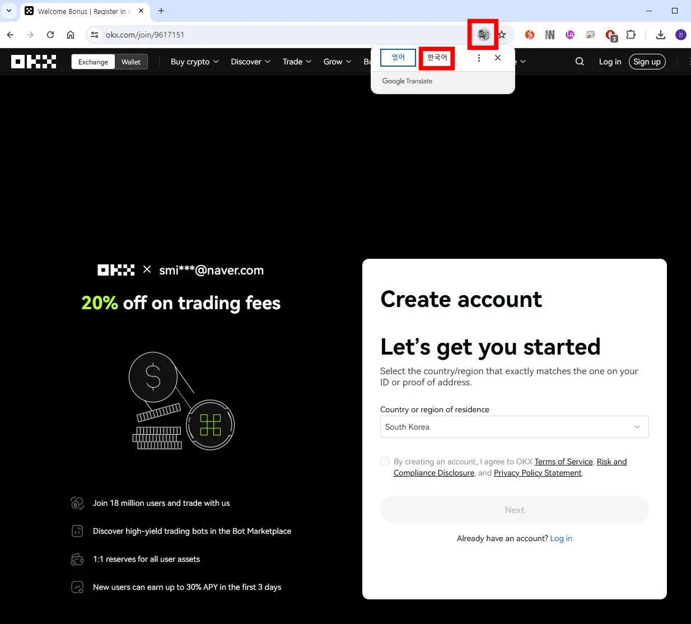Click the Sign up button
The height and width of the screenshot is (624, 691).
647,62
